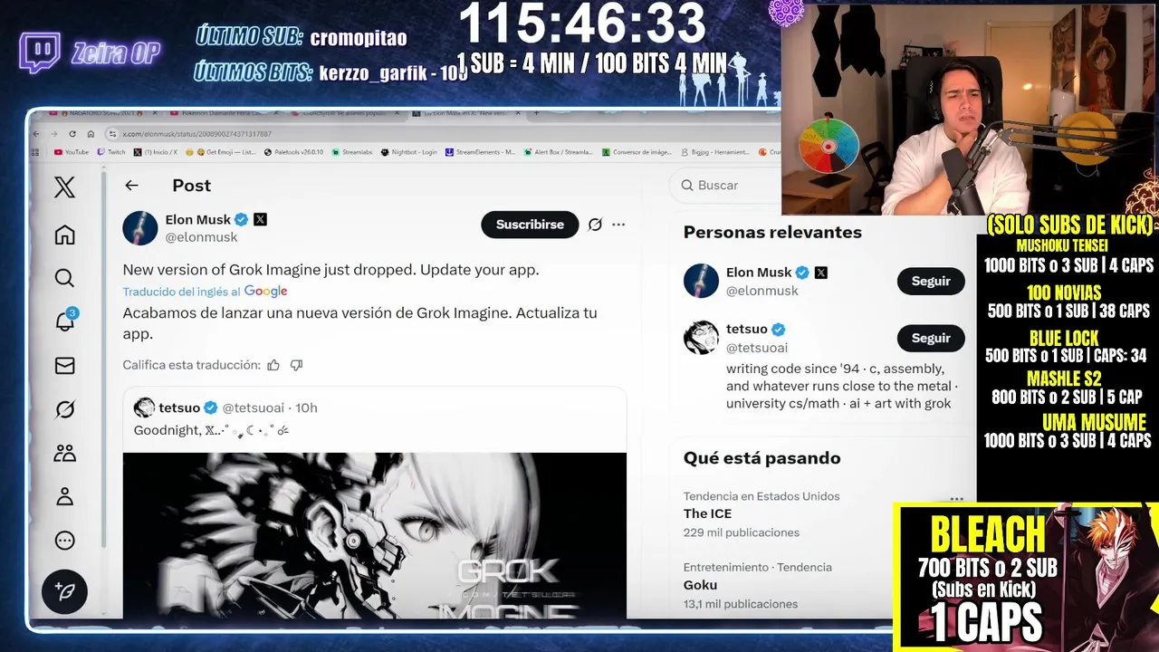Open the Paletools bookmark
The height and width of the screenshot is (652, 1159).
[x=293, y=152]
